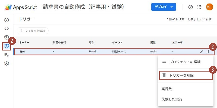The width and height of the screenshot is (217, 108).
Task: Click the three-dot more menu for main trigger
Action: pyautogui.click(x=208, y=52)
